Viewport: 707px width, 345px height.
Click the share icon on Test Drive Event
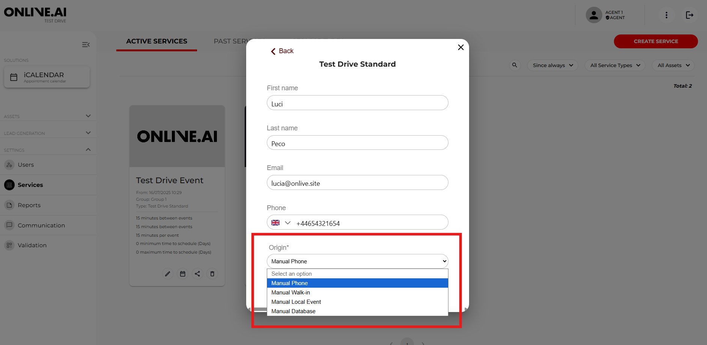point(197,274)
